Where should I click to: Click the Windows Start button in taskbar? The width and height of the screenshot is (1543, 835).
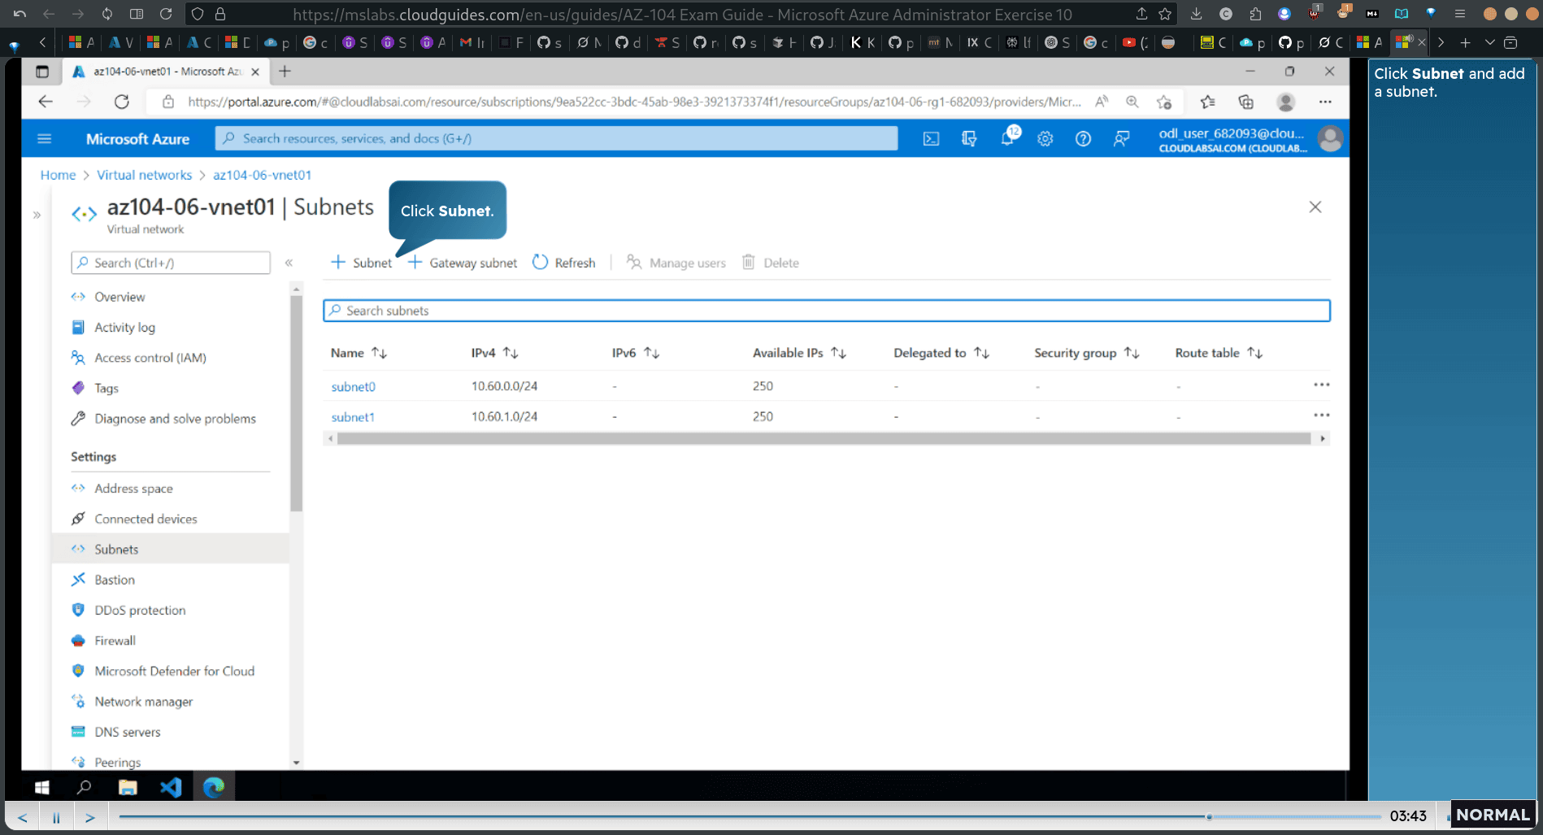coord(42,787)
